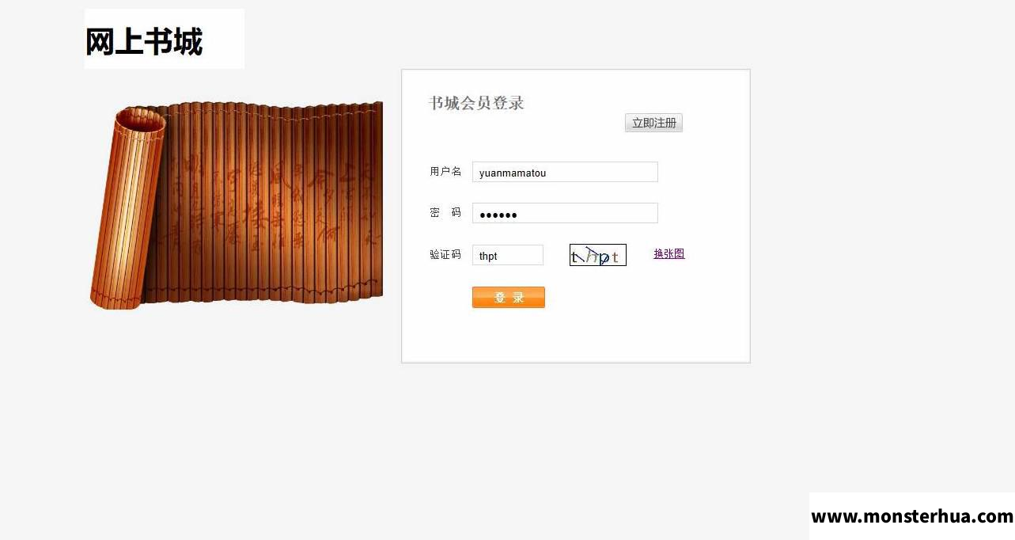Focus the 密码 password input field
Viewport: 1015px width, 540px height.
click(565, 213)
